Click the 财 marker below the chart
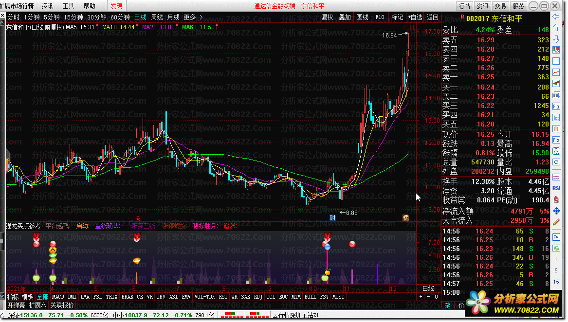The width and height of the screenshot is (568, 322). pos(332,218)
